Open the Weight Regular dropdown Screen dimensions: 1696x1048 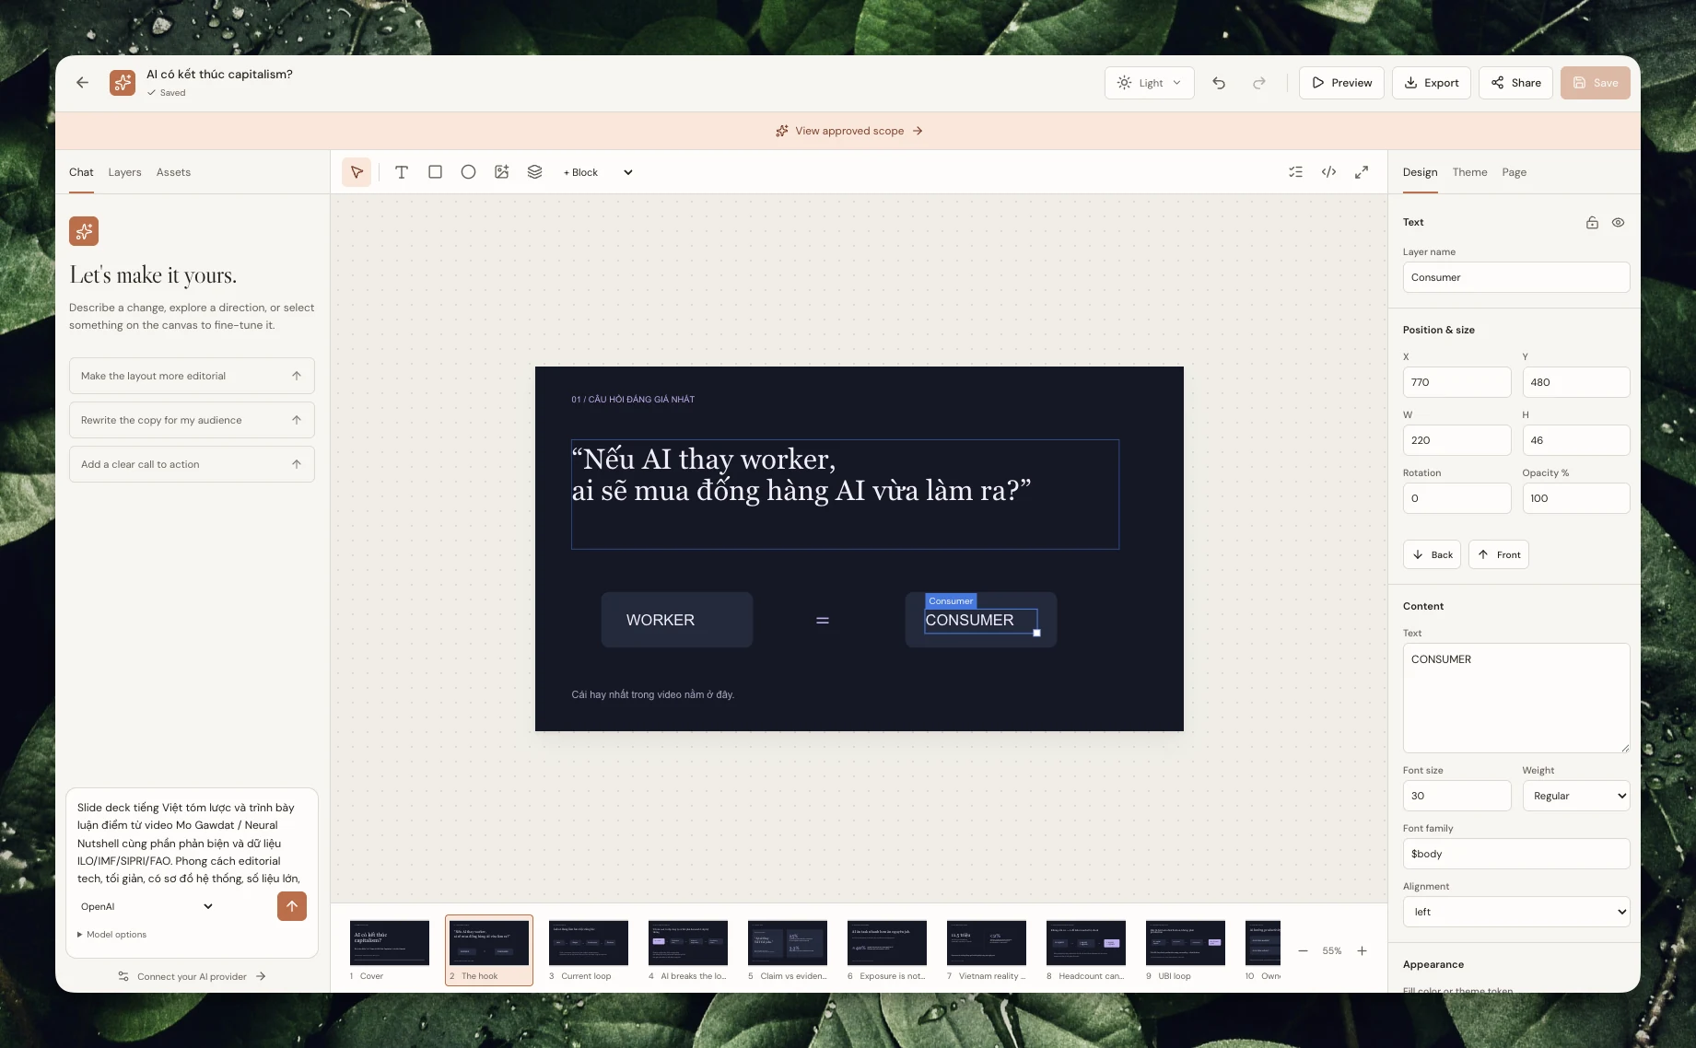(x=1575, y=796)
